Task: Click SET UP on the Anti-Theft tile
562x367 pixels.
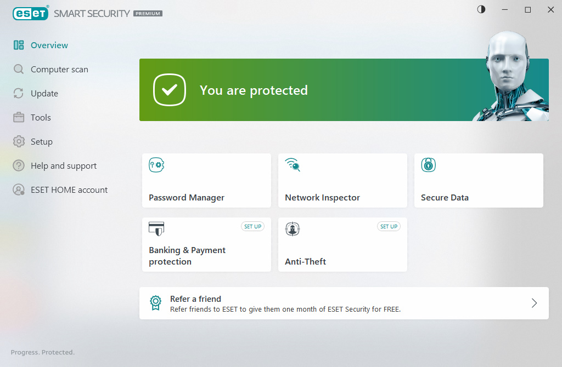Action: (x=389, y=226)
